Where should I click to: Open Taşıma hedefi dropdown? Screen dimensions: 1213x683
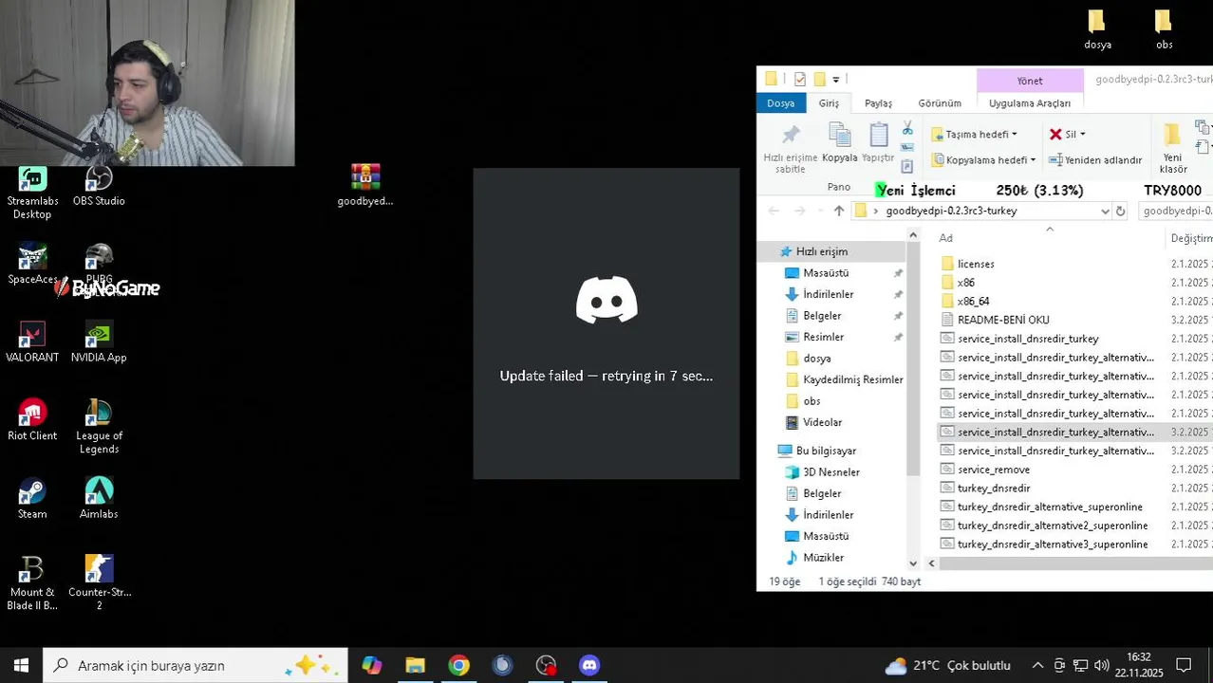[x=974, y=134]
